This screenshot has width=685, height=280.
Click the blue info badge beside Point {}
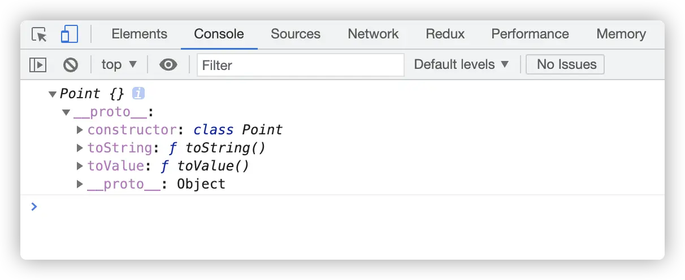click(138, 93)
